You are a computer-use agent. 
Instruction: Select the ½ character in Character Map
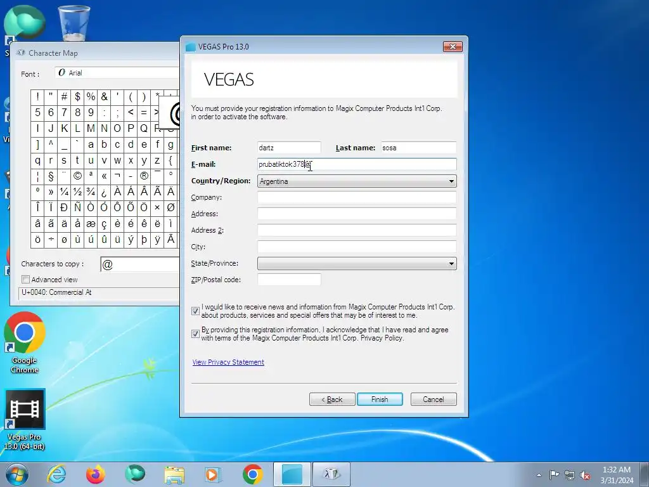point(77,192)
